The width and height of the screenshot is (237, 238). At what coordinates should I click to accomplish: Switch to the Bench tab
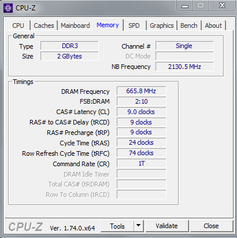pyautogui.click(x=189, y=25)
